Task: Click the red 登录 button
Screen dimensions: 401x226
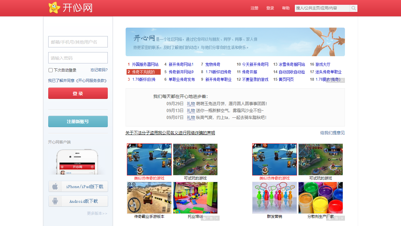Action: [78, 93]
